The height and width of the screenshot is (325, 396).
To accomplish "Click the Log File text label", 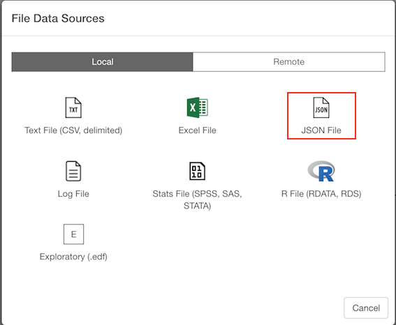I will tap(73, 194).
